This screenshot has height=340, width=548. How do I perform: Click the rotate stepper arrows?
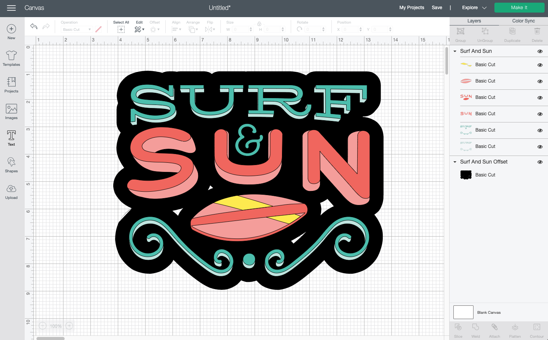[323, 29]
